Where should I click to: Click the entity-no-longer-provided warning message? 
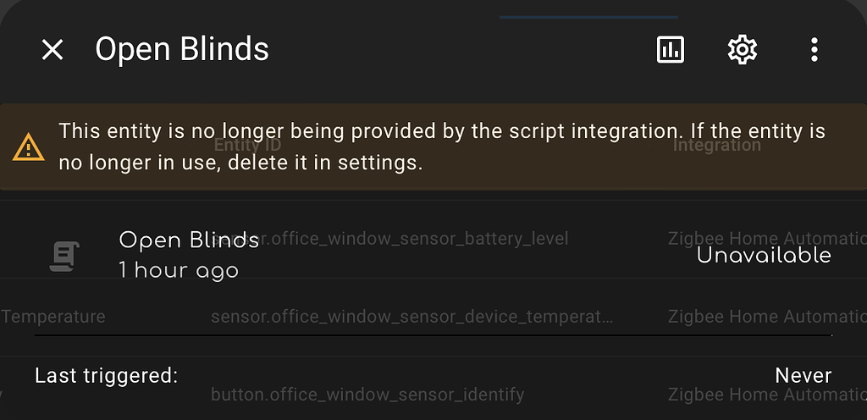click(x=440, y=146)
